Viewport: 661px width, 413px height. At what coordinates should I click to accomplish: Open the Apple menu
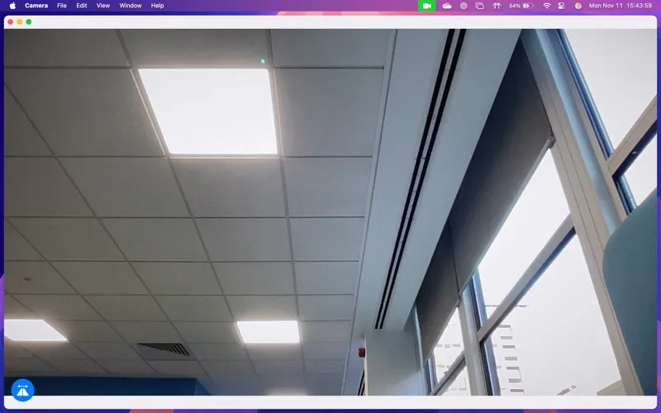click(12, 6)
